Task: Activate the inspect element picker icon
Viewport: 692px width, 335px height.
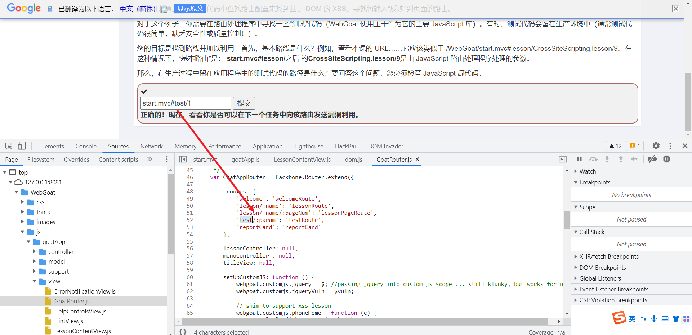Action: (9, 146)
